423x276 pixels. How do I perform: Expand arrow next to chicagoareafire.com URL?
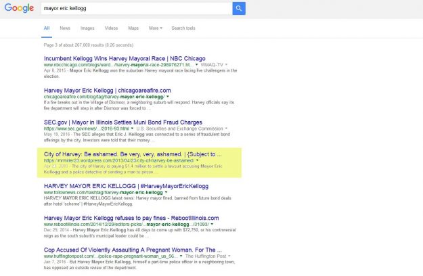click(168, 97)
